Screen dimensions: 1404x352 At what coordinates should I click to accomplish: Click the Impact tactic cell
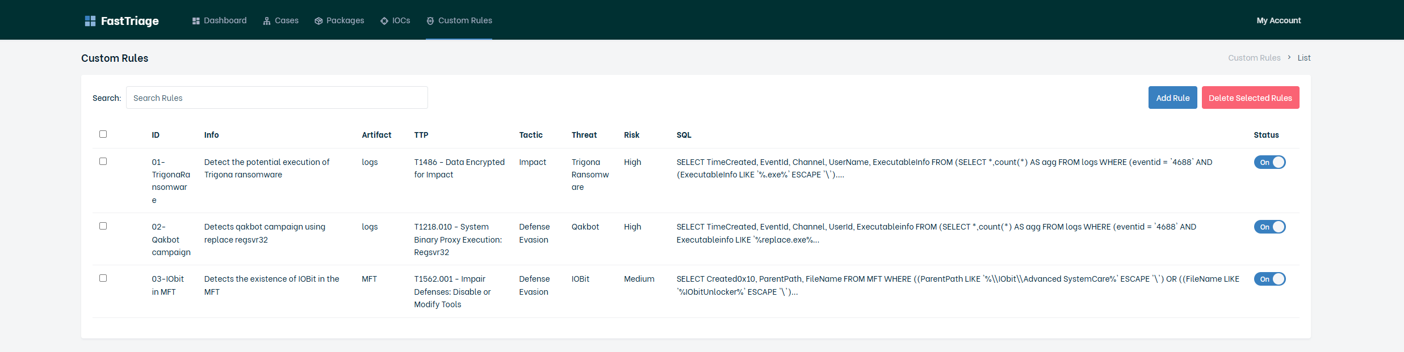(x=533, y=162)
